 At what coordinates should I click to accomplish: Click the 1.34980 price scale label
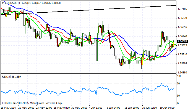point(182,73)
